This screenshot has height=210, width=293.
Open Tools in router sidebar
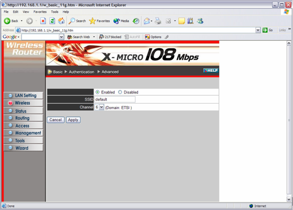[x=23, y=140]
